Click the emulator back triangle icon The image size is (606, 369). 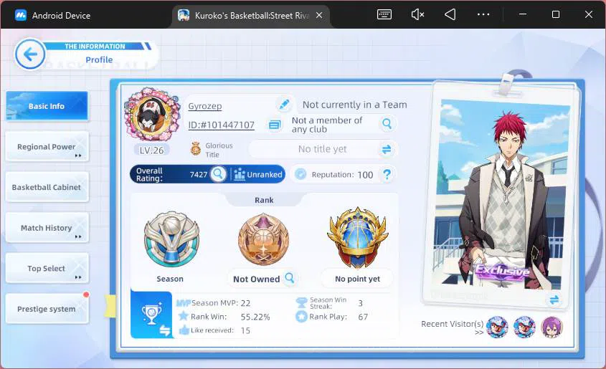click(x=450, y=14)
